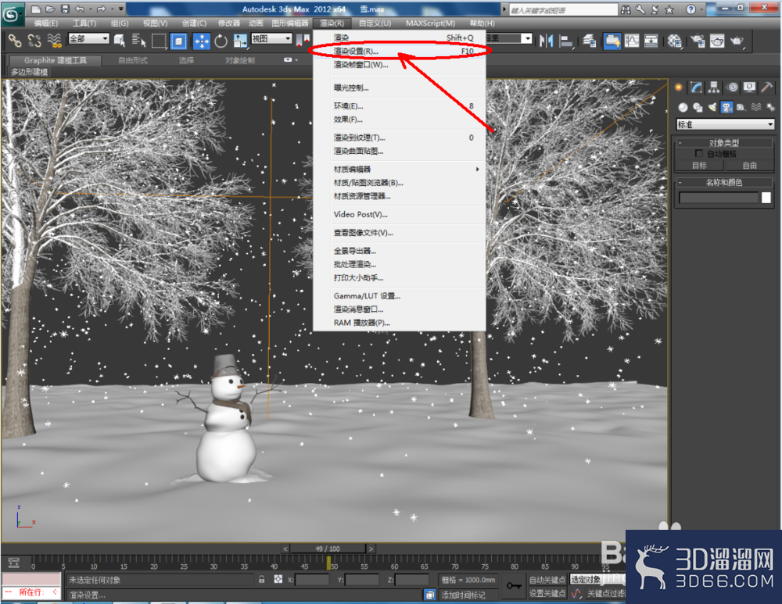Image resolution: width=782 pixels, height=604 pixels.
Task: Switch to the Display command panel tab
Action: click(750, 88)
